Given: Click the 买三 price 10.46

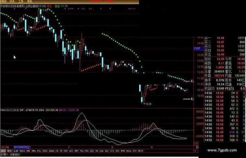Looking at the screenshot, I should coord(220,46).
